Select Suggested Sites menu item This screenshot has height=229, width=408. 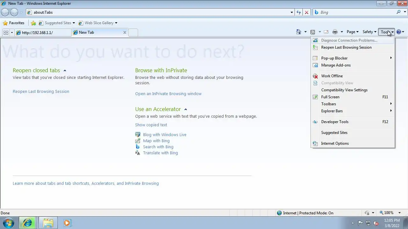coord(353,133)
